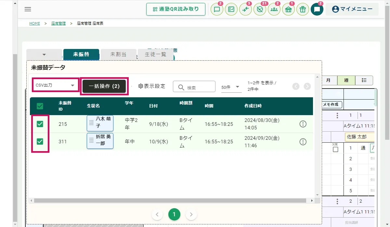Go to previous page arrow beside record count
The height and width of the screenshot is (227, 390).
click(296, 86)
